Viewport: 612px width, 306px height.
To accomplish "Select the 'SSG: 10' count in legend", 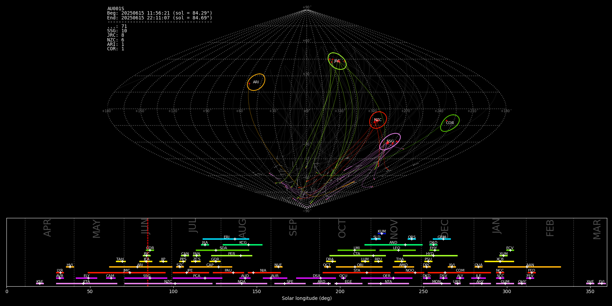I will click(117, 31).
